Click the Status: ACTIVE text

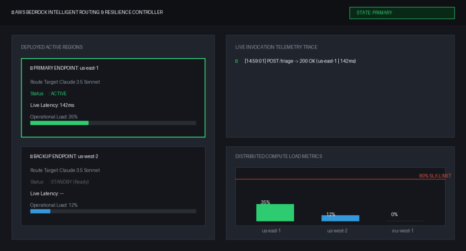(x=49, y=93)
